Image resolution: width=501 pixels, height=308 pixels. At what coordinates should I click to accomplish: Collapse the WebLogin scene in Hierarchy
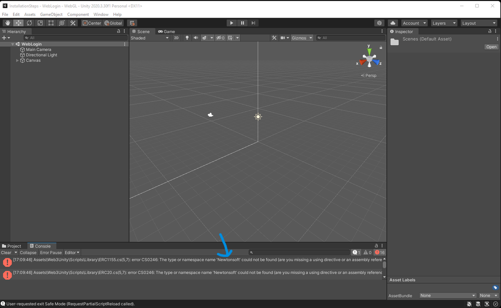tap(13, 44)
